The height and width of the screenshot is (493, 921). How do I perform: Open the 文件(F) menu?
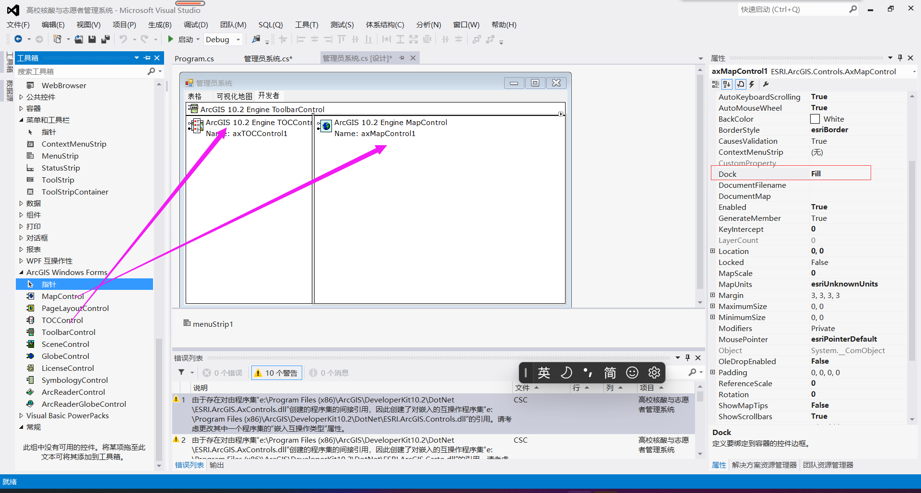pos(18,25)
